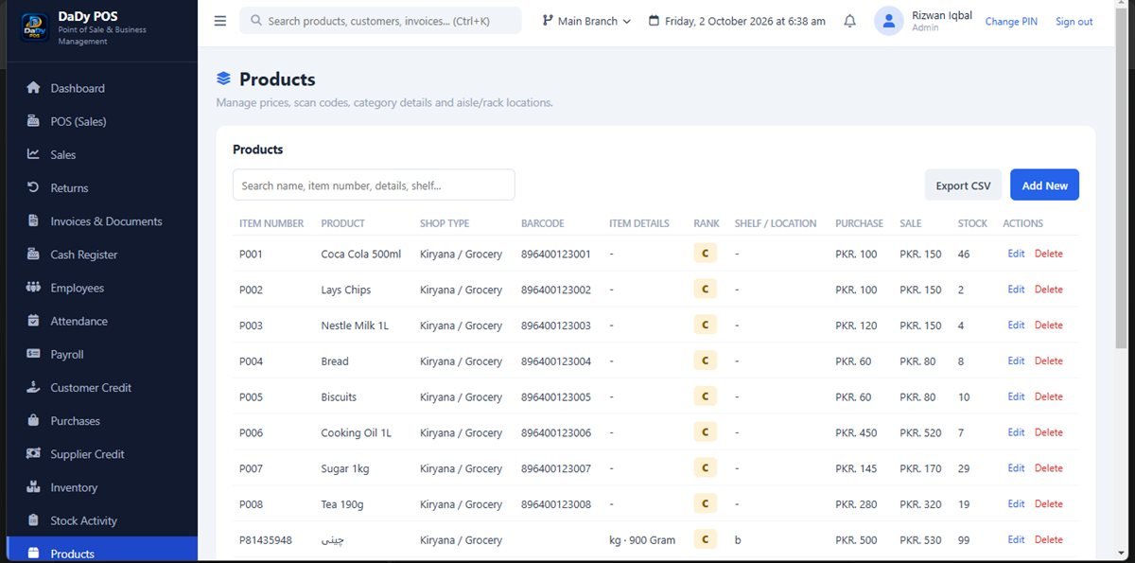Click the Attendance clock icon
This screenshot has width=1135, height=563.
pos(33,321)
